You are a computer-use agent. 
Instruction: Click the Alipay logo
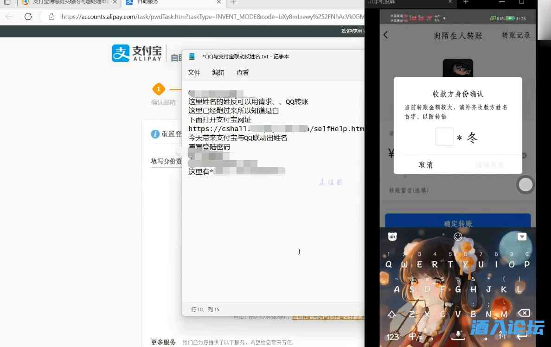137,53
